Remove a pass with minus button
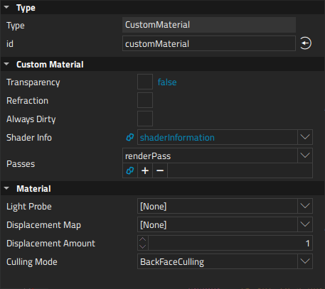 pos(160,170)
